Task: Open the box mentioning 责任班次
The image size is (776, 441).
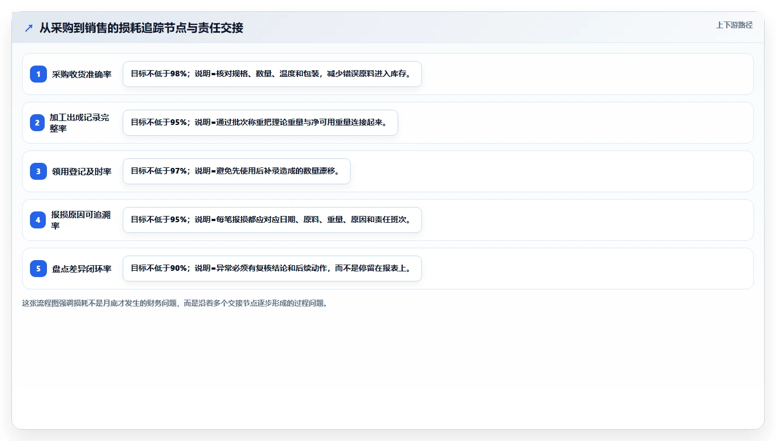Action: [272, 220]
